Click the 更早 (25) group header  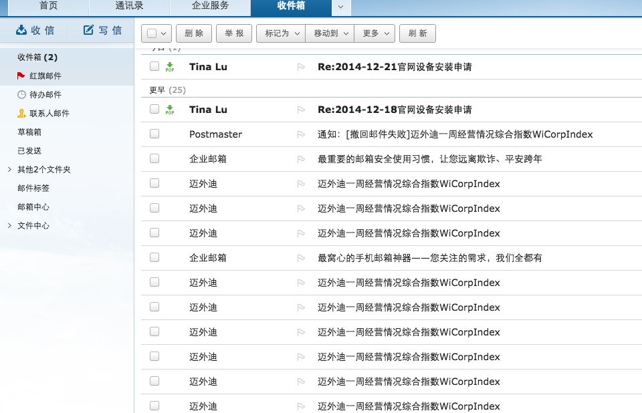coord(167,90)
